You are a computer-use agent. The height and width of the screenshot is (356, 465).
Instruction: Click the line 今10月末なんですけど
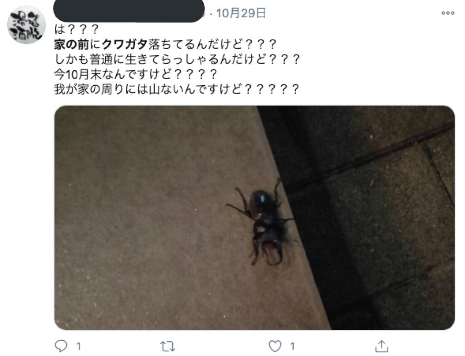135,74
